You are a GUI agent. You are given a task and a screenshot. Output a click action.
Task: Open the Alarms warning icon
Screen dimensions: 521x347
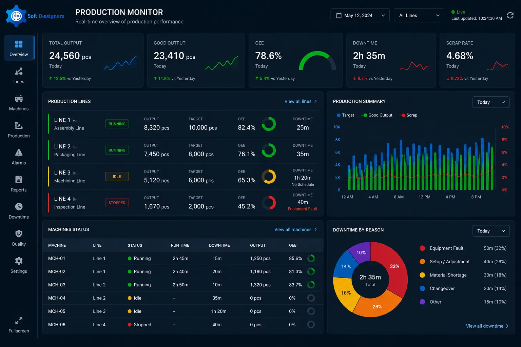click(x=19, y=152)
